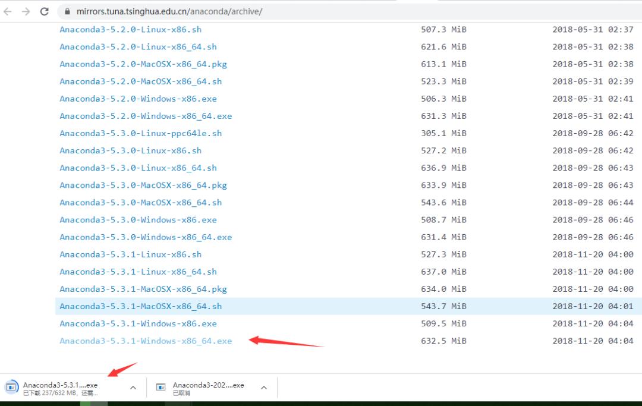Select date 2018-05-31 02:37 cell
Viewport: 642px width, 406px height.
click(593, 30)
